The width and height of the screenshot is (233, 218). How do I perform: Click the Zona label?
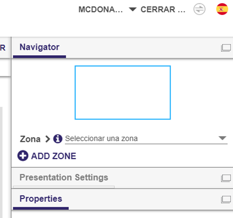[30, 139]
